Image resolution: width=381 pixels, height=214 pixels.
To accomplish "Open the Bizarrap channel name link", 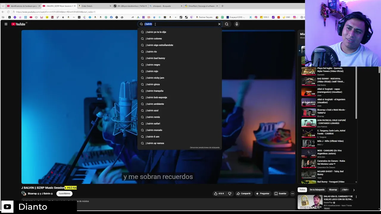I will (x=32, y=194).
